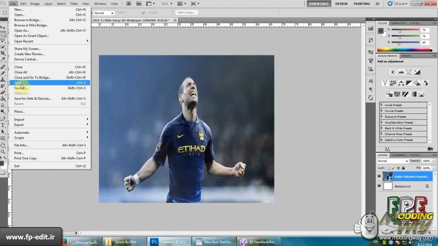The image size is (438, 246).
Task: Click the layer Opacity value field
Action: coord(426,161)
